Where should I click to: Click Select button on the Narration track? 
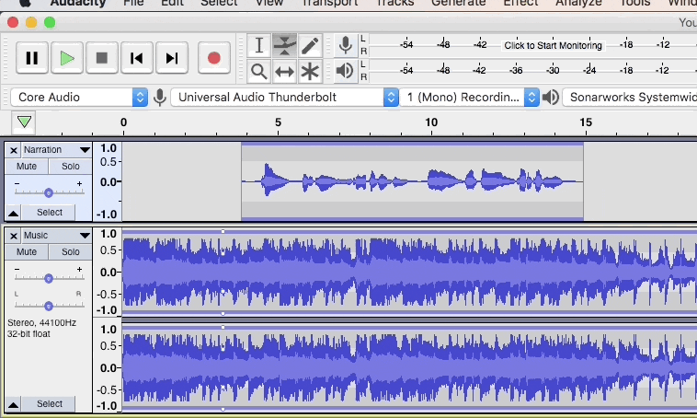pyautogui.click(x=49, y=212)
